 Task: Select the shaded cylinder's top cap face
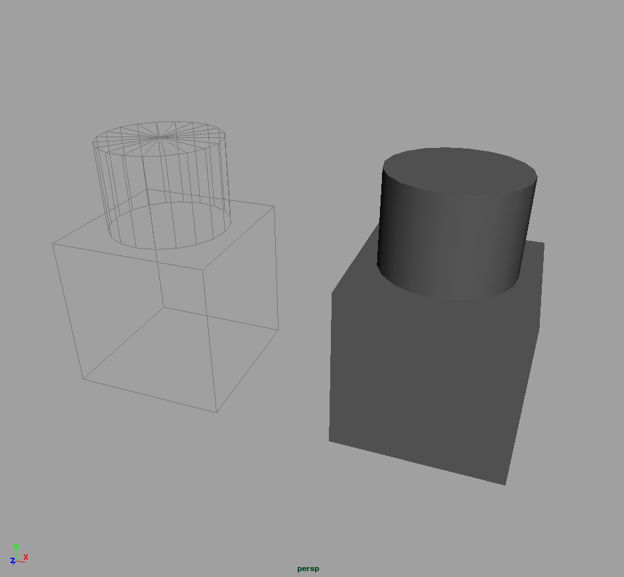tap(460, 170)
